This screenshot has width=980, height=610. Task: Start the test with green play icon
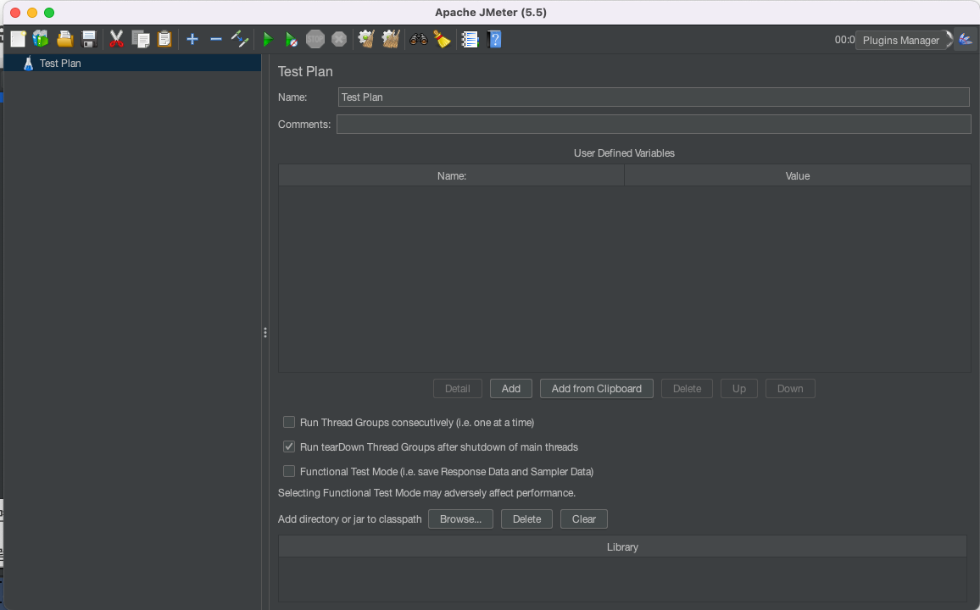click(x=268, y=39)
